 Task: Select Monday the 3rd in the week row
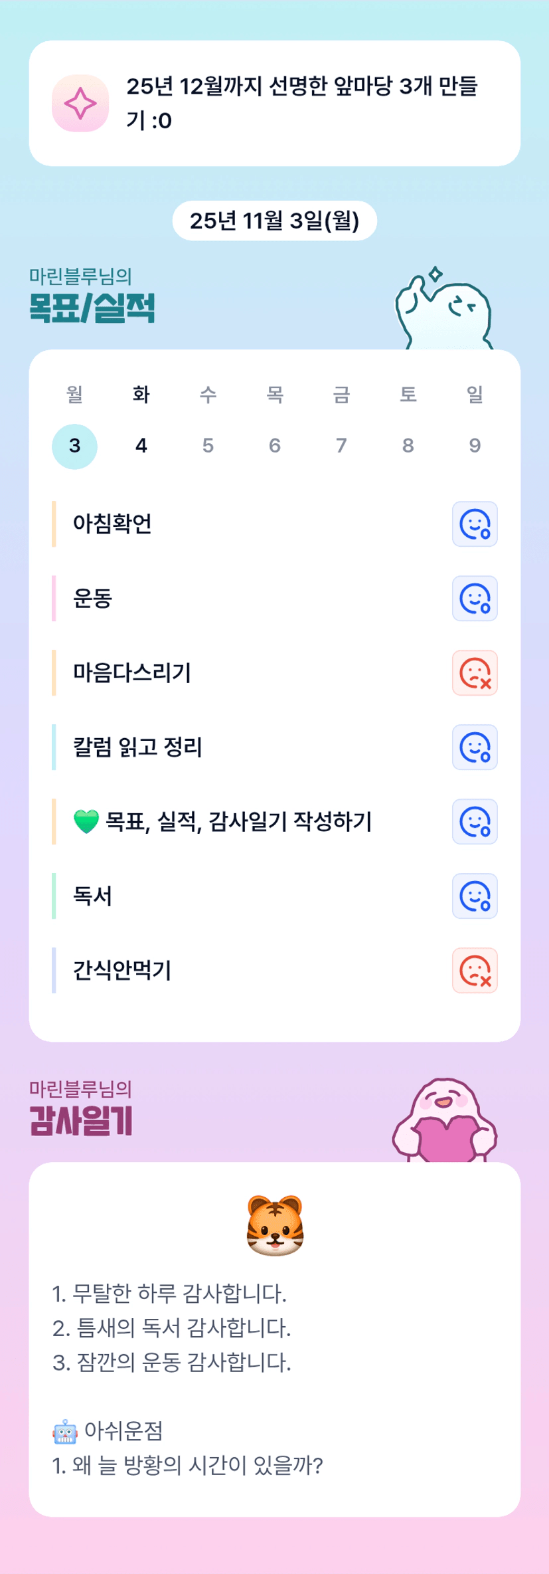coord(75,446)
